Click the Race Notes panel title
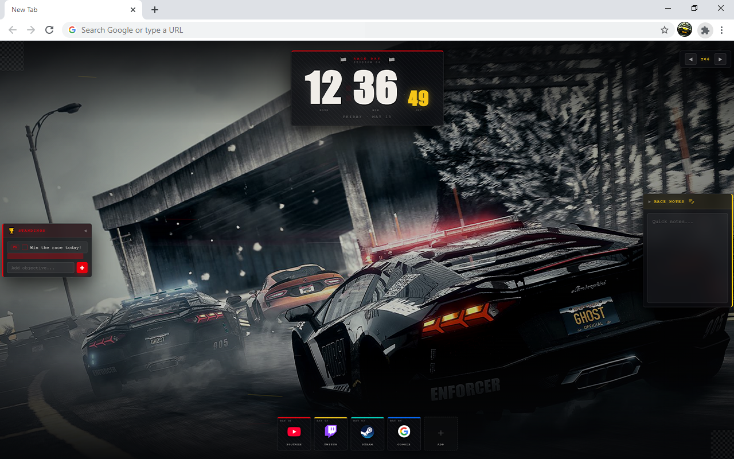This screenshot has width=734, height=459. tap(669, 201)
